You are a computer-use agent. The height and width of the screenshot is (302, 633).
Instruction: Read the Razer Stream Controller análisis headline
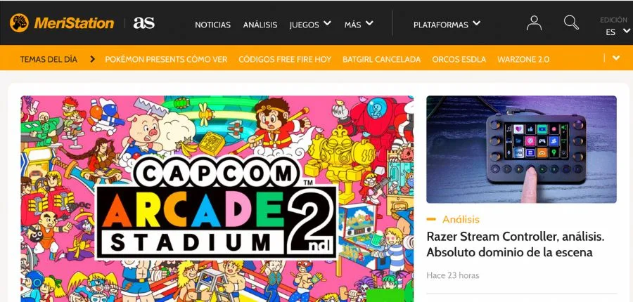tap(515, 244)
